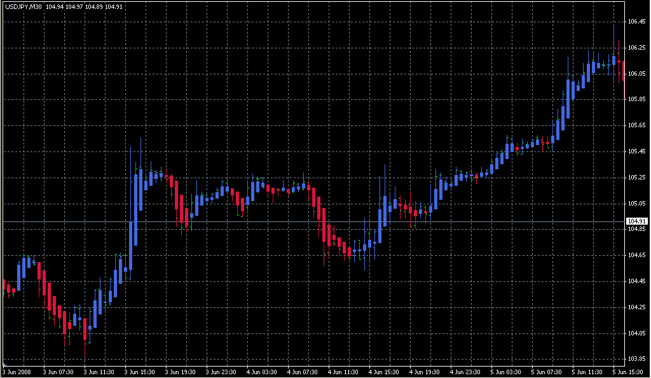Click the 104.05 price axis label
The image size is (651, 378).
(636, 333)
